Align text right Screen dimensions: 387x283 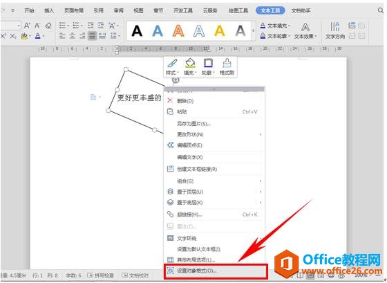pos(82,36)
